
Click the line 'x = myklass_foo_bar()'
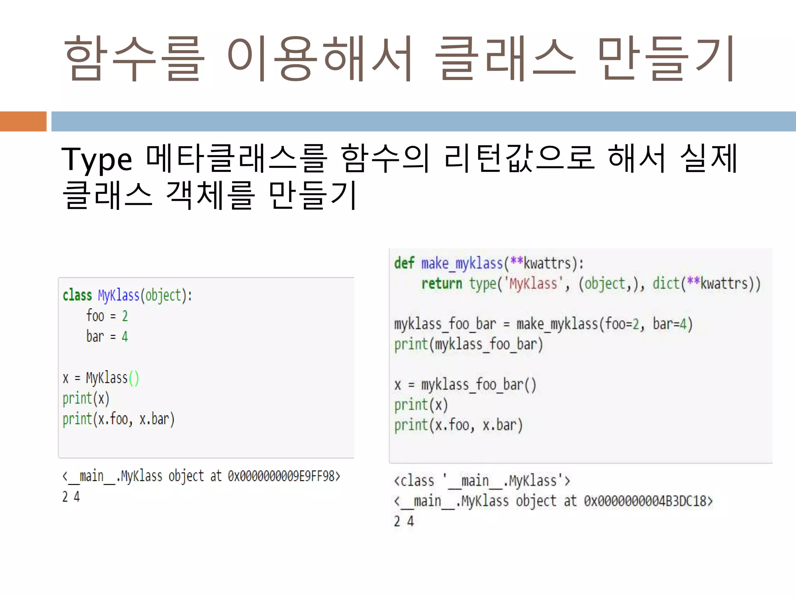point(465,385)
